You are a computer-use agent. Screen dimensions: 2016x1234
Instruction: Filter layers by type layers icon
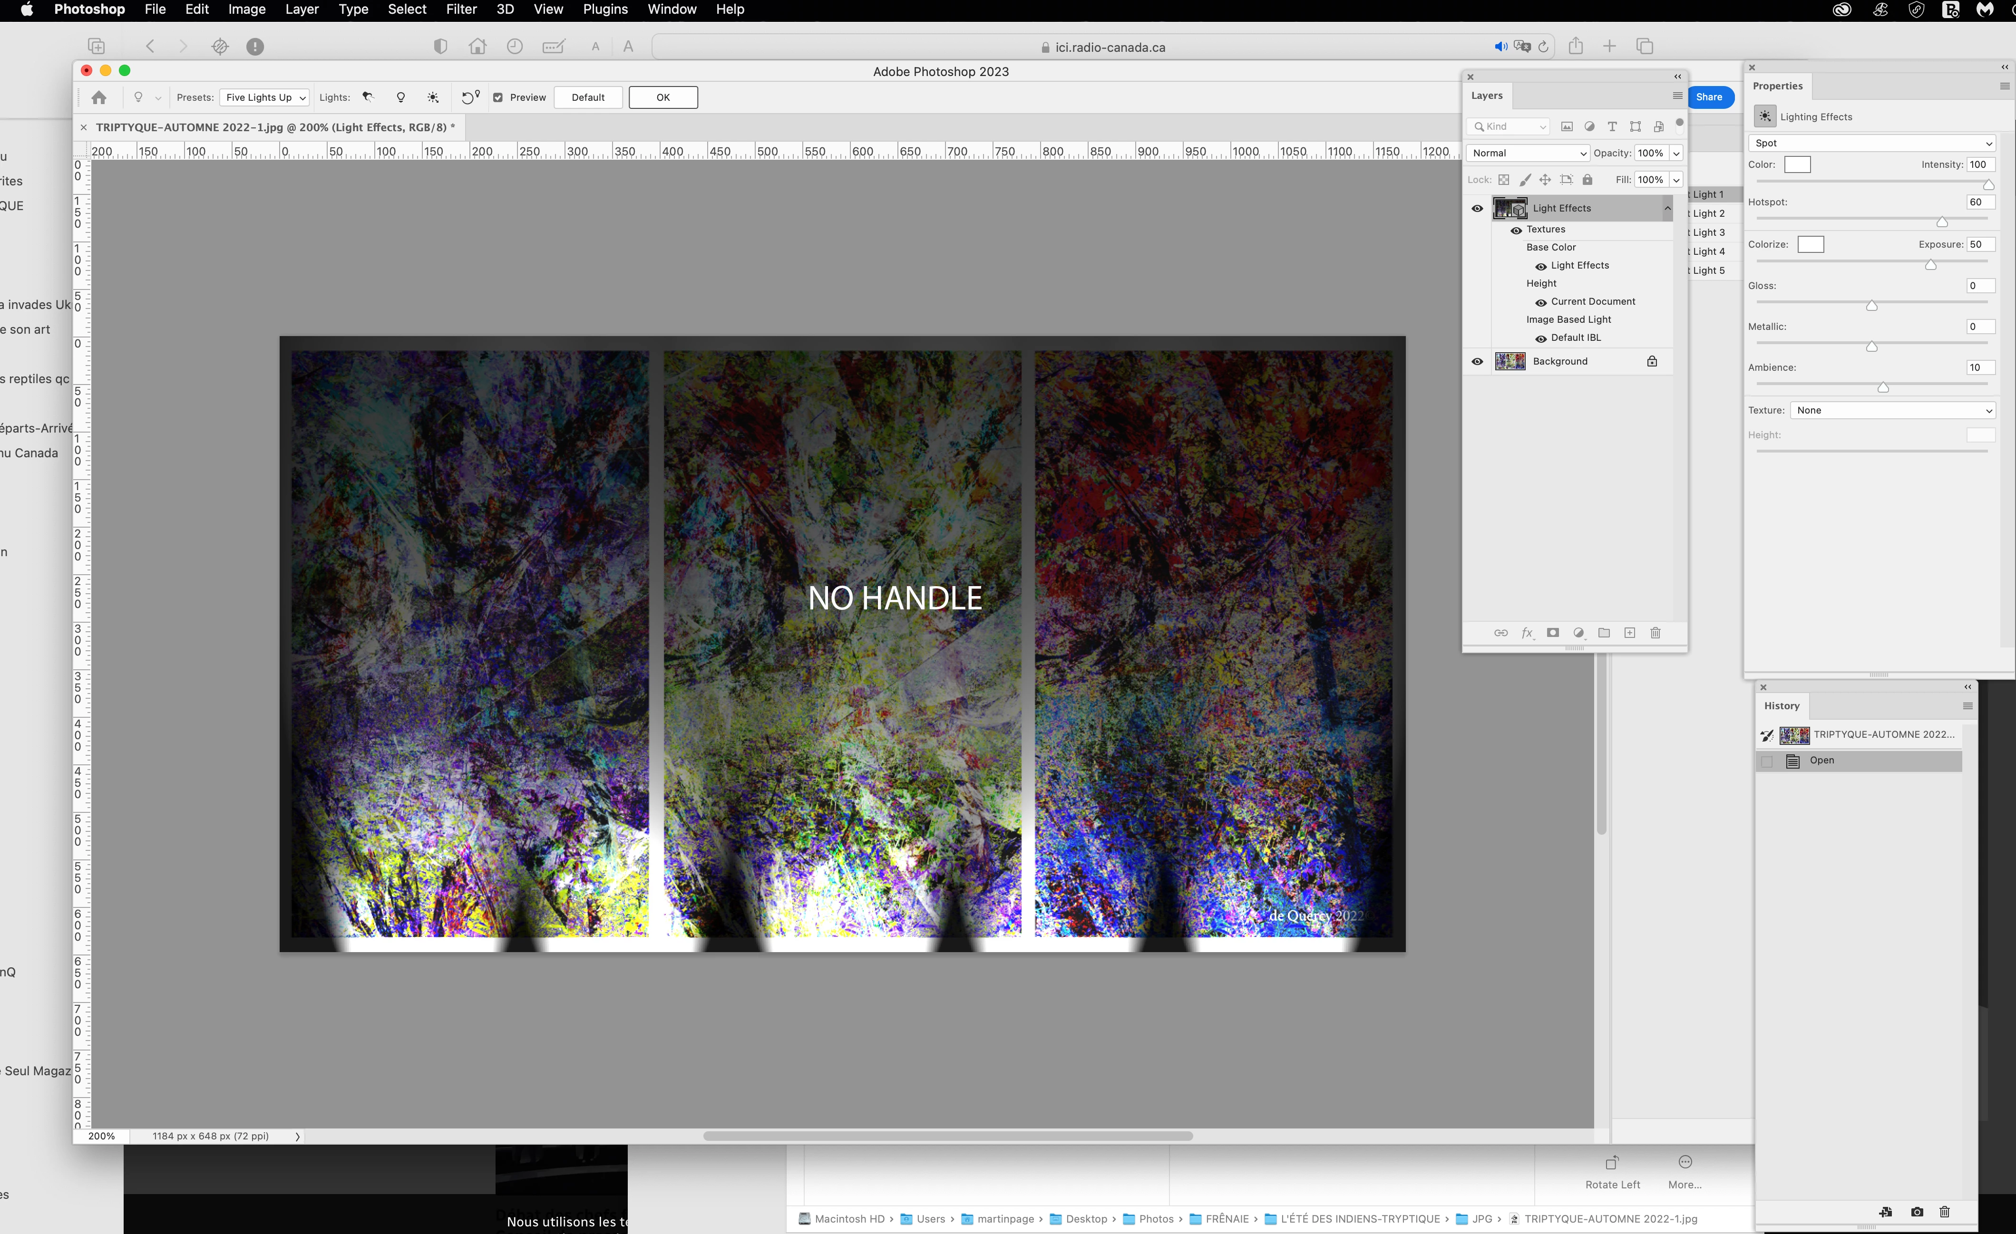1612,127
